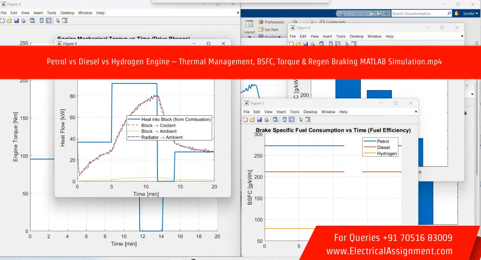Click the Search Documentation input field
Viewport: 481px width, 260px height.
point(419,13)
